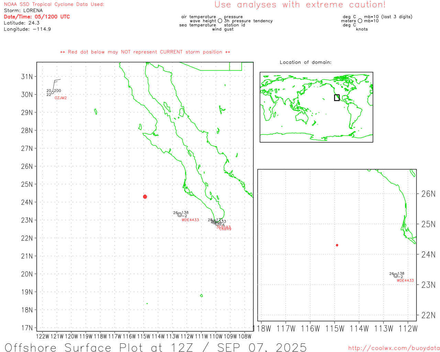Click the red storm position dot on main map
The width and height of the screenshot is (440, 352).
[145, 197]
